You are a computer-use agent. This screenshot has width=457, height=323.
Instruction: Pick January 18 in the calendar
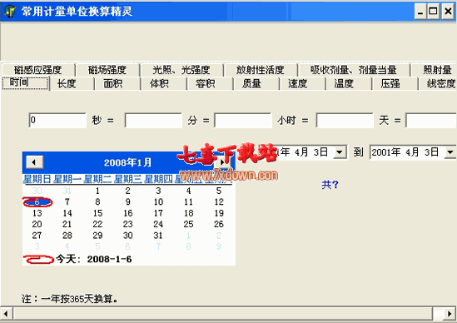(x=188, y=213)
